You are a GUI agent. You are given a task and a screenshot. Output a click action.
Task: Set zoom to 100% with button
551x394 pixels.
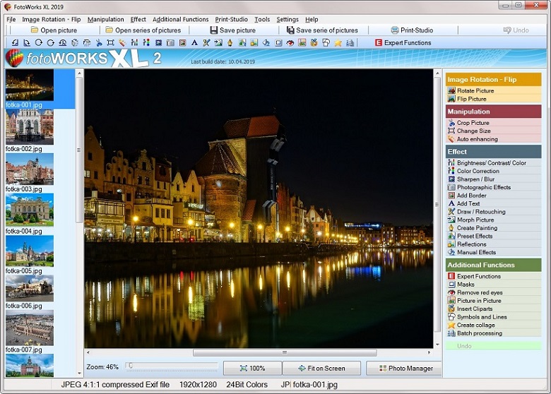(x=252, y=369)
